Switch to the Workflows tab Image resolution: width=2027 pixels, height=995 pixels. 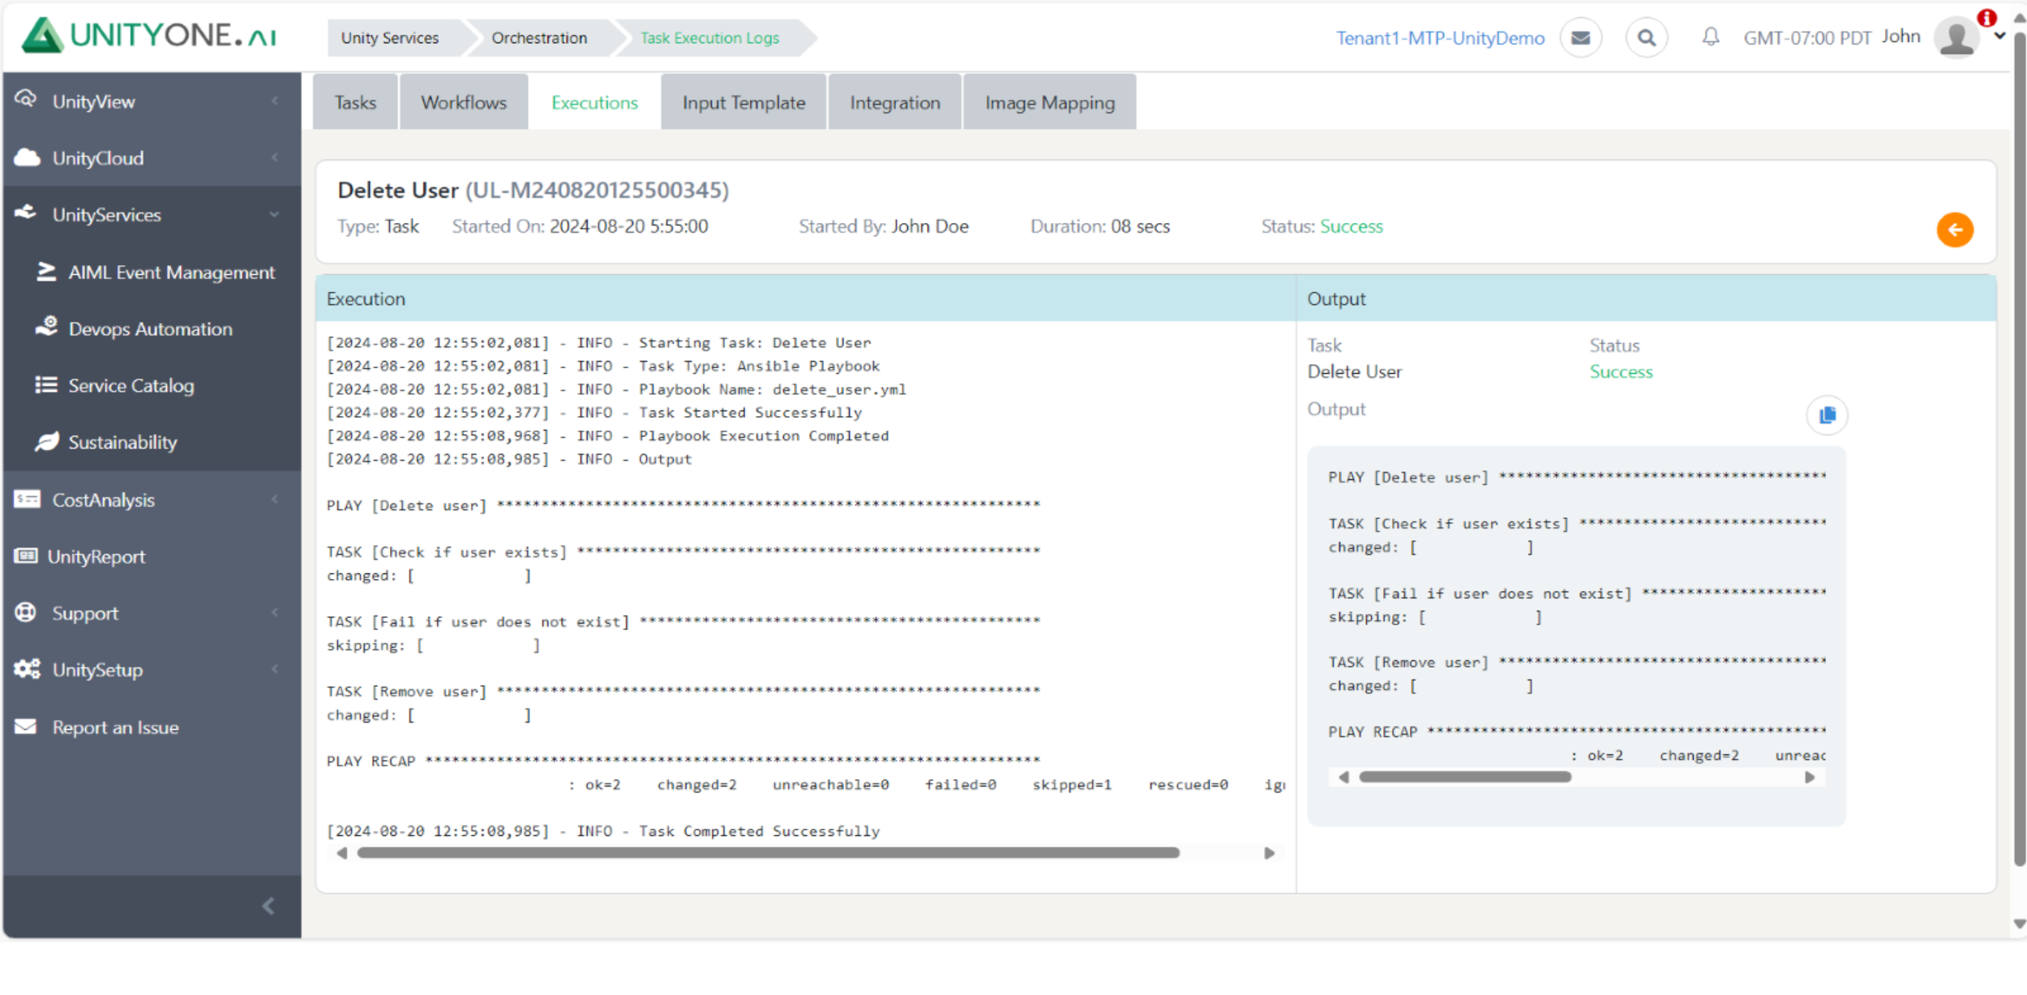pyautogui.click(x=464, y=102)
